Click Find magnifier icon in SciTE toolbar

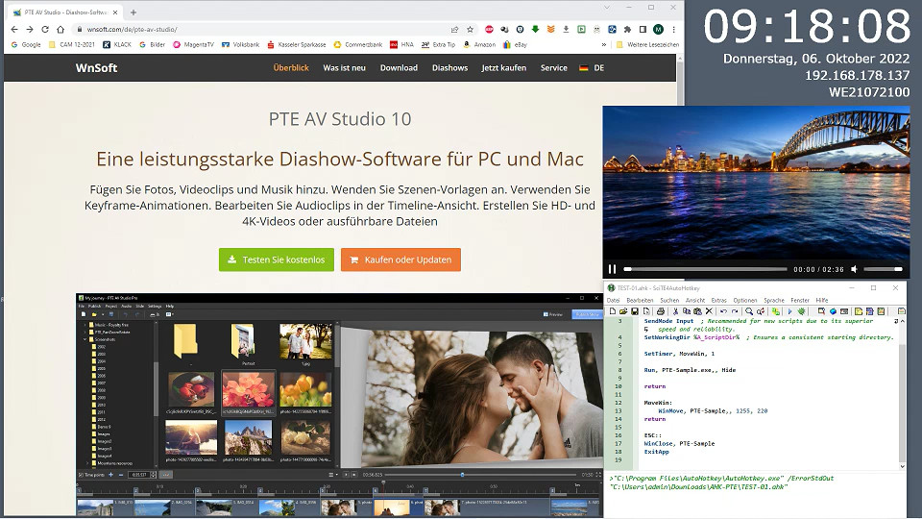(749, 311)
